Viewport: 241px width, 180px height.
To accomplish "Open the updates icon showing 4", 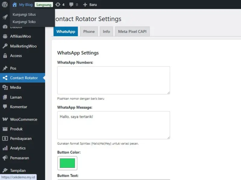I will [x=58, y=5].
